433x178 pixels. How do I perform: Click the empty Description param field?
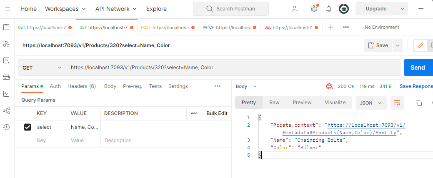(x=166, y=140)
